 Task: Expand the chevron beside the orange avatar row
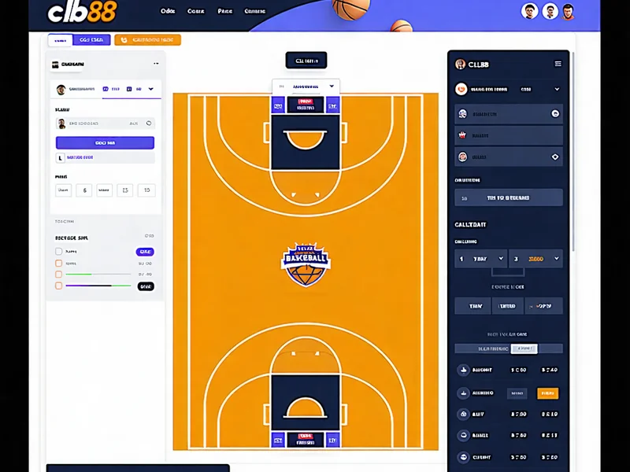tap(557, 89)
